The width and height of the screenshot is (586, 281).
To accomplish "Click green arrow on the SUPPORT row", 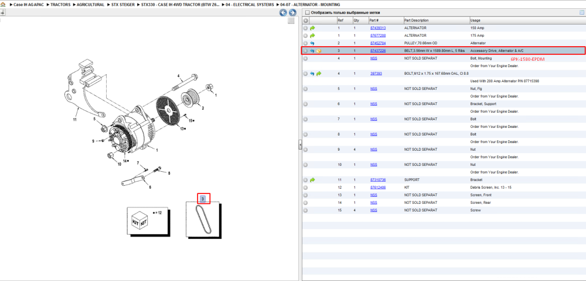I will tap(312, 180).
